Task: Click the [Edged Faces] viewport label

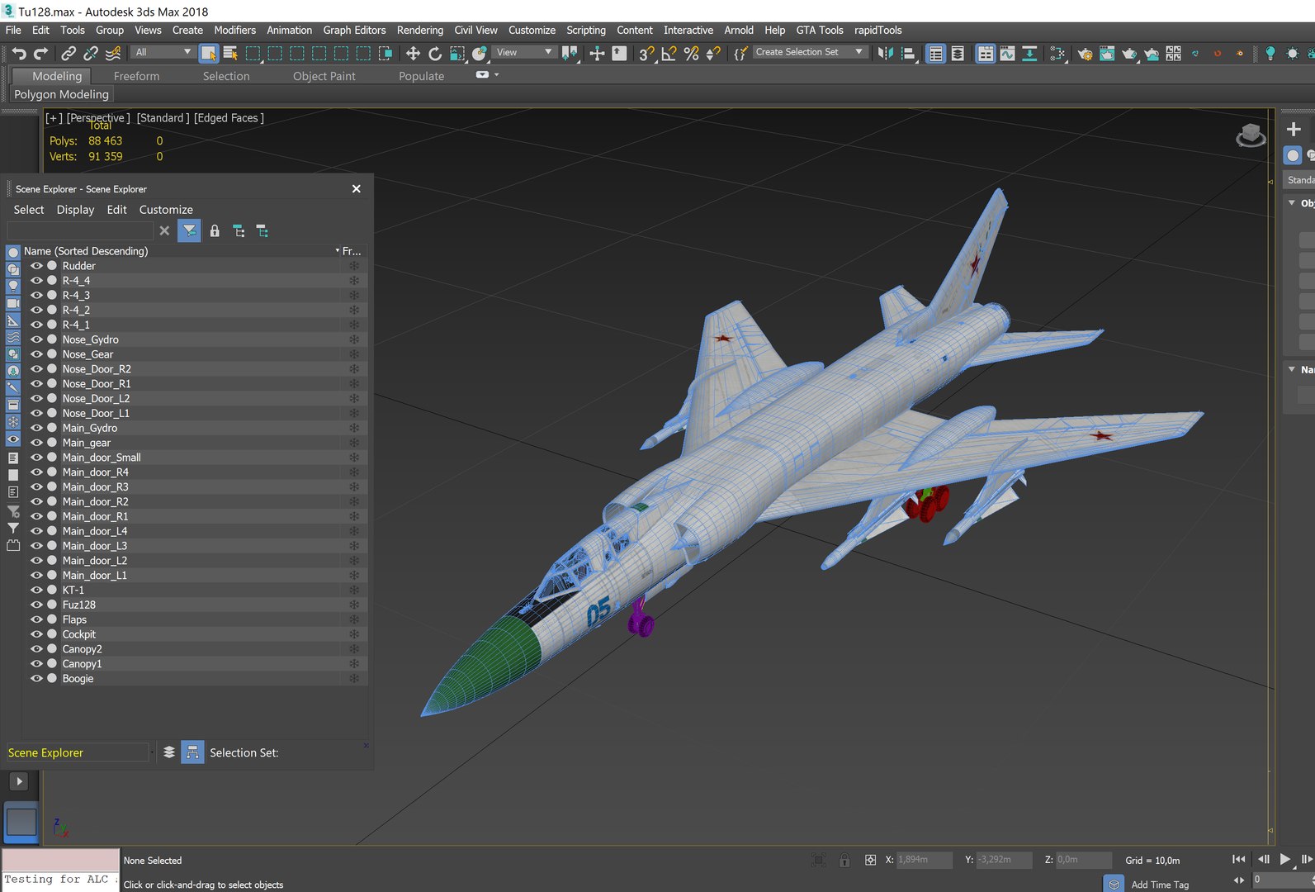Action: (x=229, y=118)
